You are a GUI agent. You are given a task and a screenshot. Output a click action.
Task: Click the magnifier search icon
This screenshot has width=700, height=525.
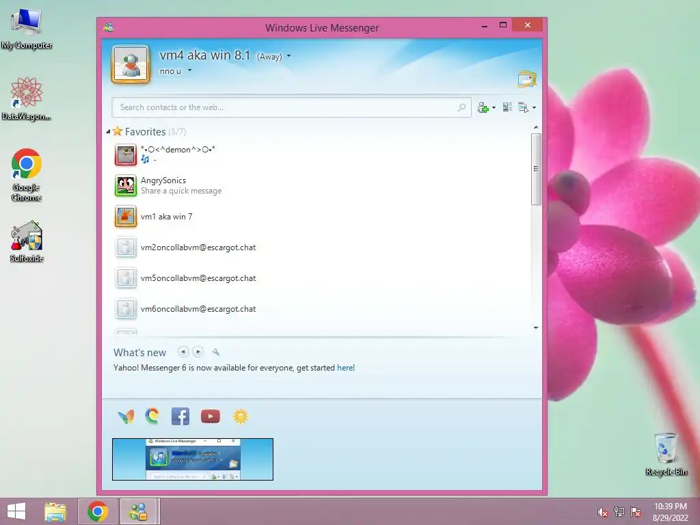(x=461, y=107)
